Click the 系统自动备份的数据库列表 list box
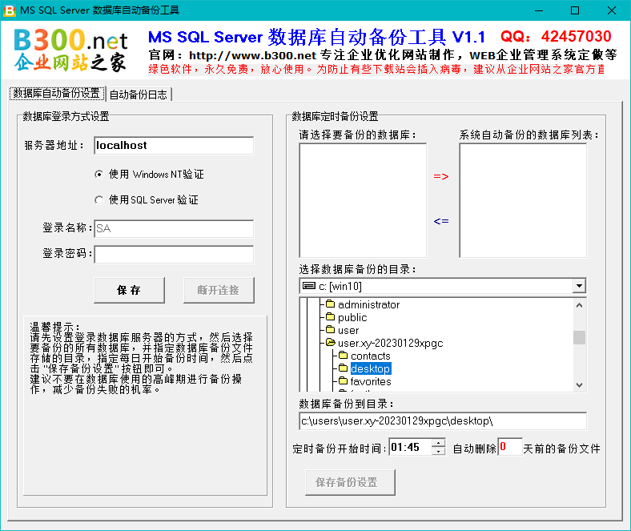Viewport: 631px width, 531px height. pos(523,200)
